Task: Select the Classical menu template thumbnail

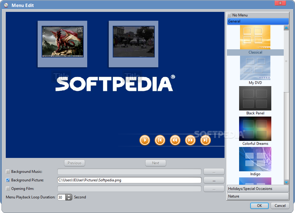Action: click(255, 37)
